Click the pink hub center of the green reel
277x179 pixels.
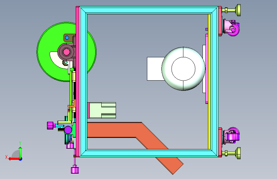(x=66, y=52)
